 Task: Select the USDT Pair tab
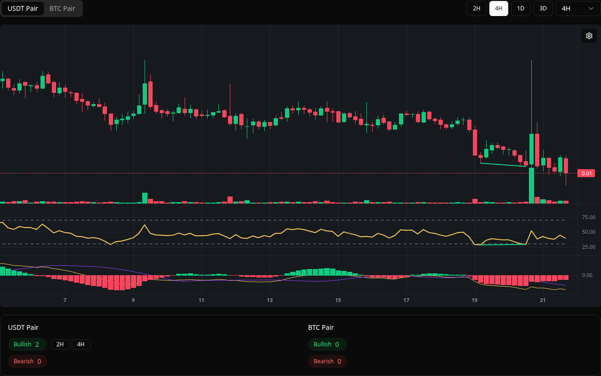[x=23, y=9]
